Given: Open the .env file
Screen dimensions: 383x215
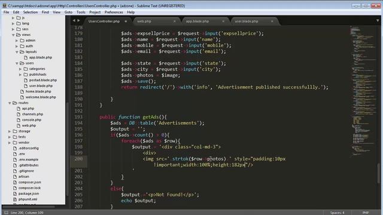Looking at the screenshot, I should coord(22,154).
